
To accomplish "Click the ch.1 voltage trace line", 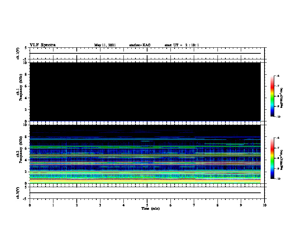I will pos(145,53).
